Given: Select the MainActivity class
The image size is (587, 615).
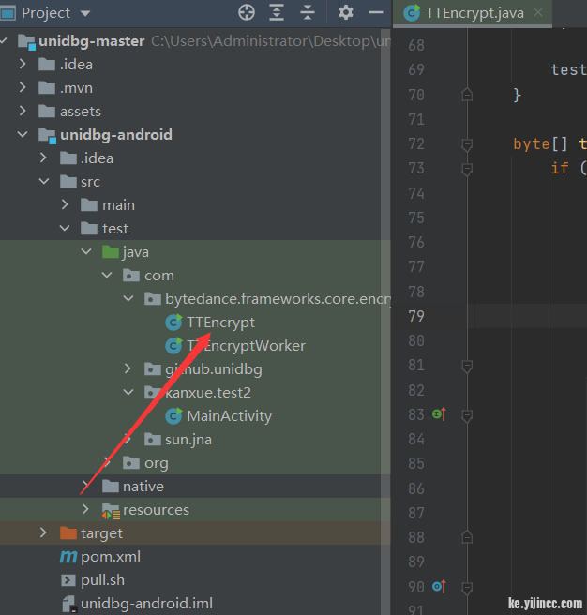Looking at the screenshot, I should click(x=229, y=415).
